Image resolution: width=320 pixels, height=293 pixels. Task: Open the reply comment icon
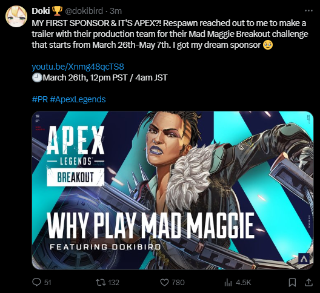coord(37,282)
